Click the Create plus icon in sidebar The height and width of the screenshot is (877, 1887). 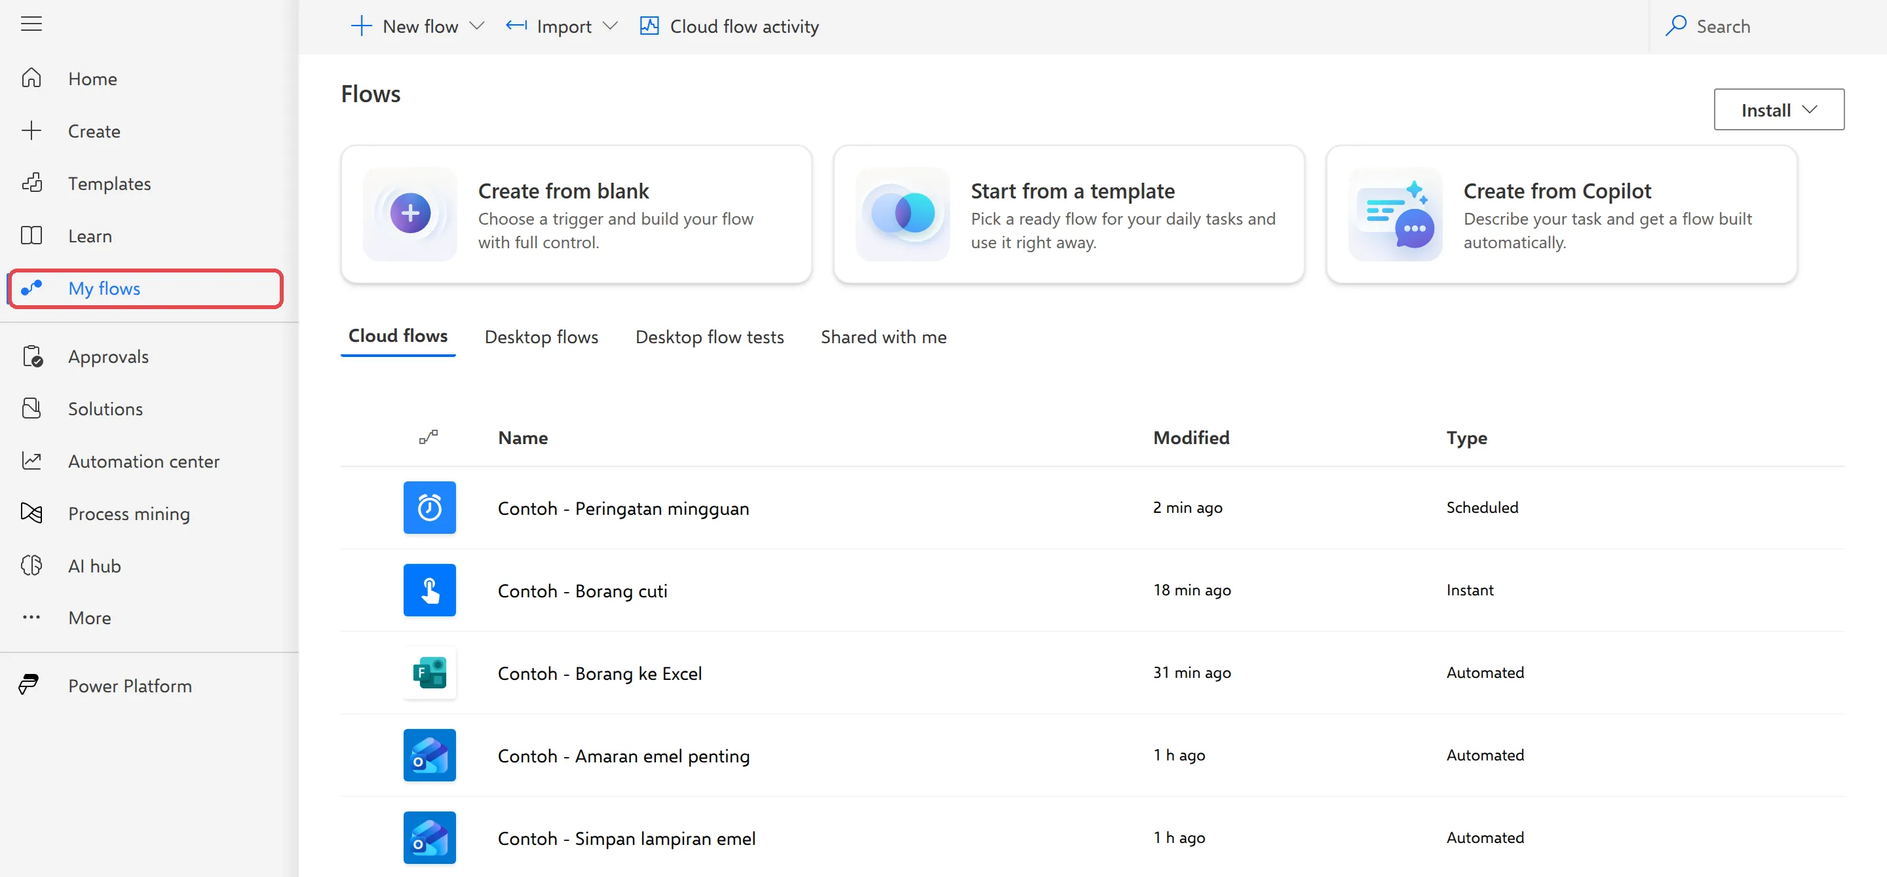(x=31, y=130)
